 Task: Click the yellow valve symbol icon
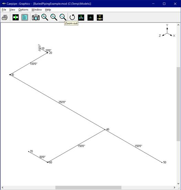pos(100,18)
